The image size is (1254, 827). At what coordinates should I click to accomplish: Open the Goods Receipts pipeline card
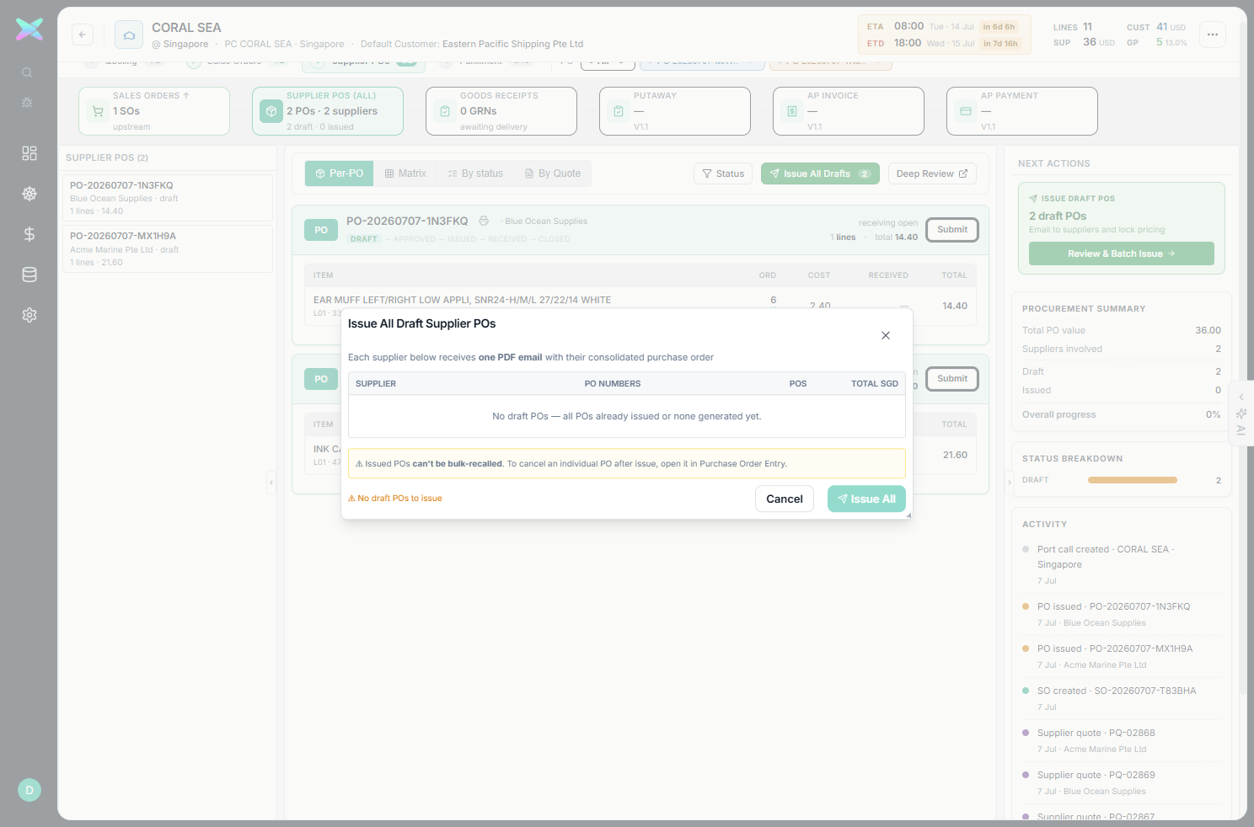(x=501, y=111)
